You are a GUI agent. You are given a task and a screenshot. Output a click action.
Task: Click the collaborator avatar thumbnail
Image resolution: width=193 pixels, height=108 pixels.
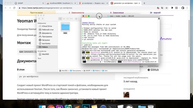[x=126, y=95]
